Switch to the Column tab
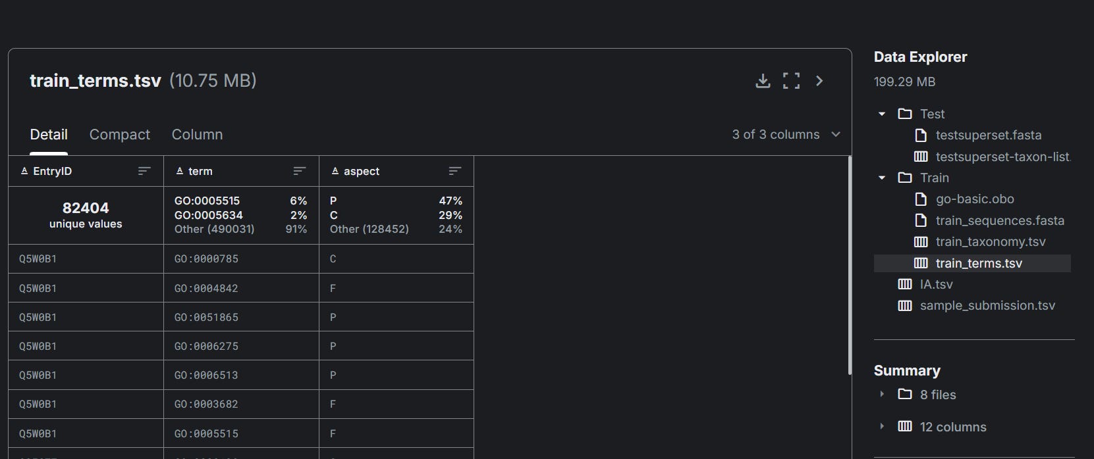 point(197,134)
